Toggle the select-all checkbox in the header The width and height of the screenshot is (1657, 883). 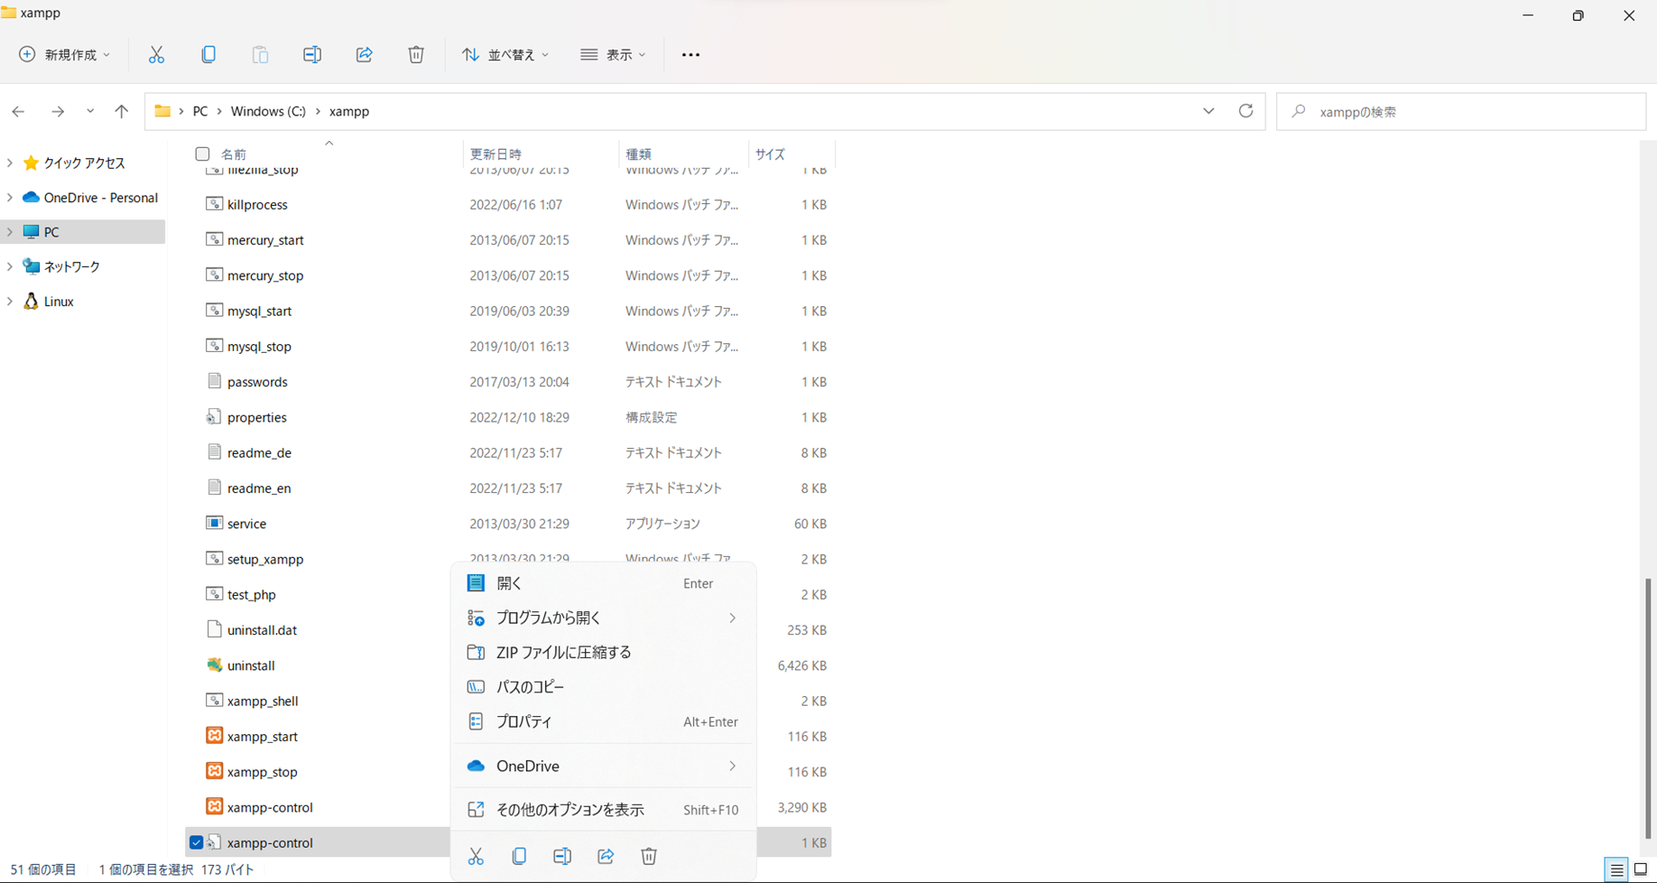click(x=202, y=154)
